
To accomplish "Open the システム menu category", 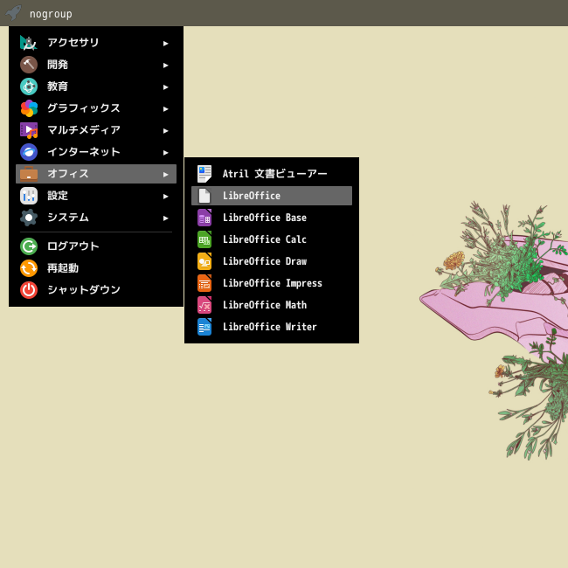I will [x=96, y=218].
